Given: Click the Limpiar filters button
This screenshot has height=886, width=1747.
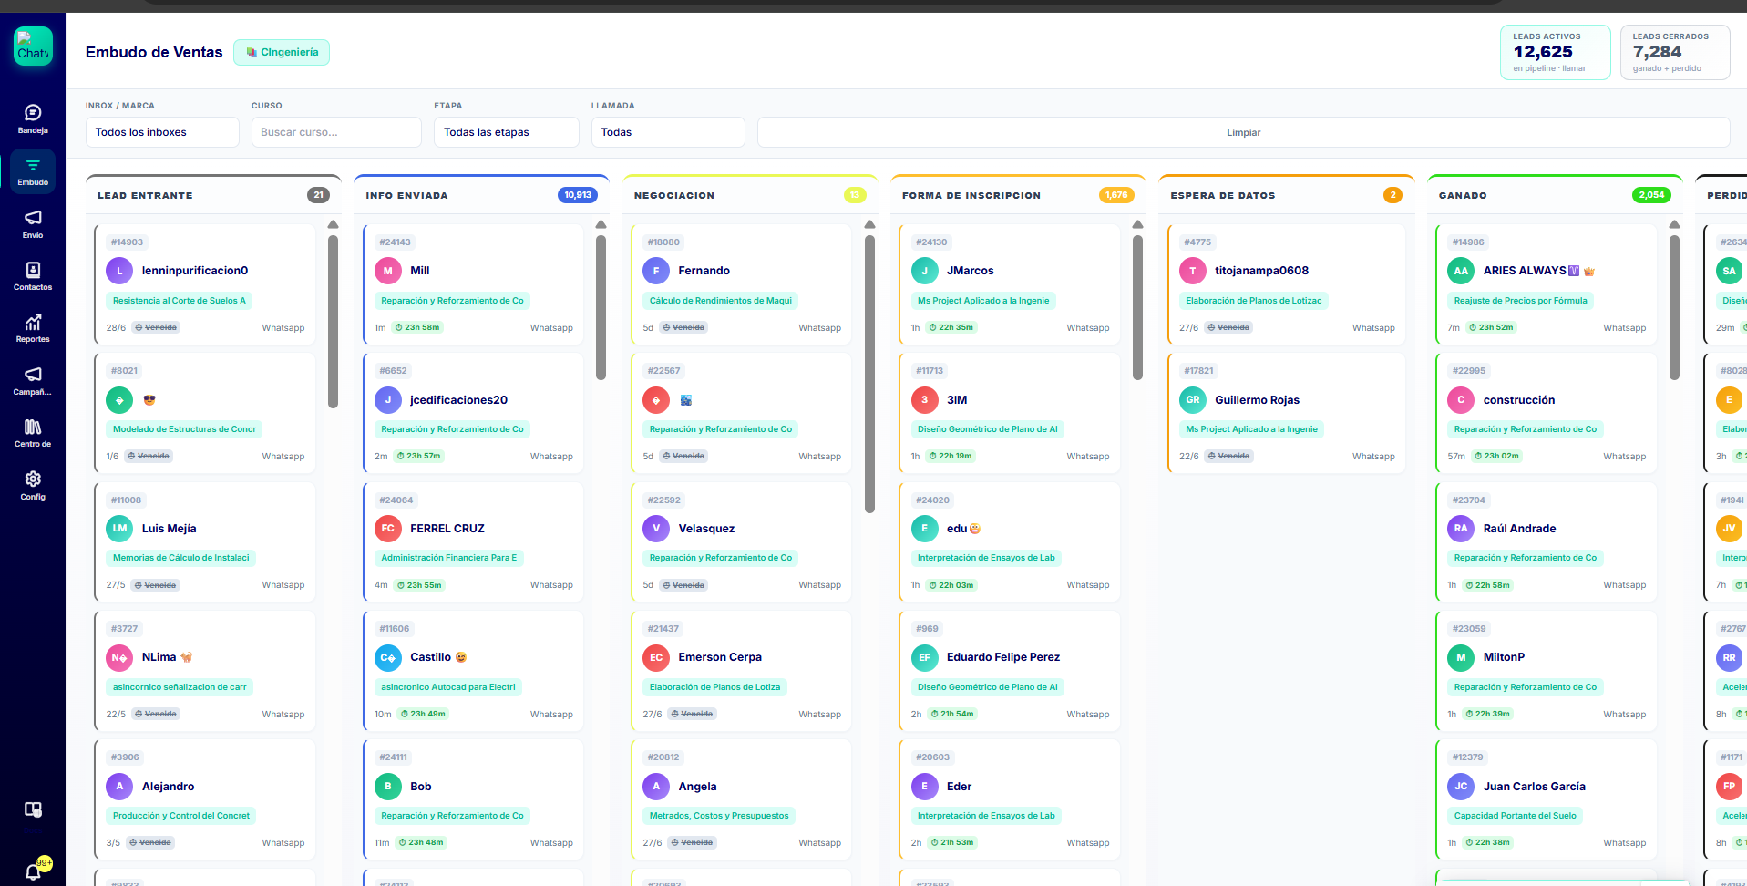Looking at the screenshot, I should click(1243, 132).
